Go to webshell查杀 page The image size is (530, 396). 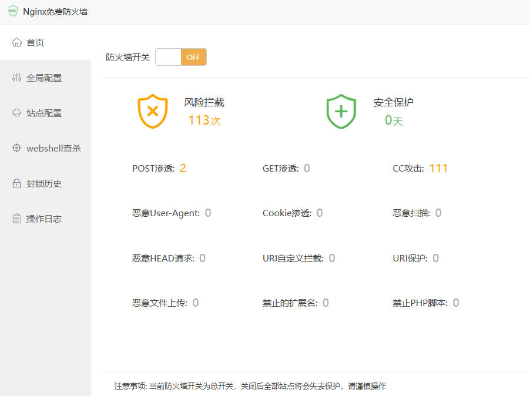click(x=53, y=148)
